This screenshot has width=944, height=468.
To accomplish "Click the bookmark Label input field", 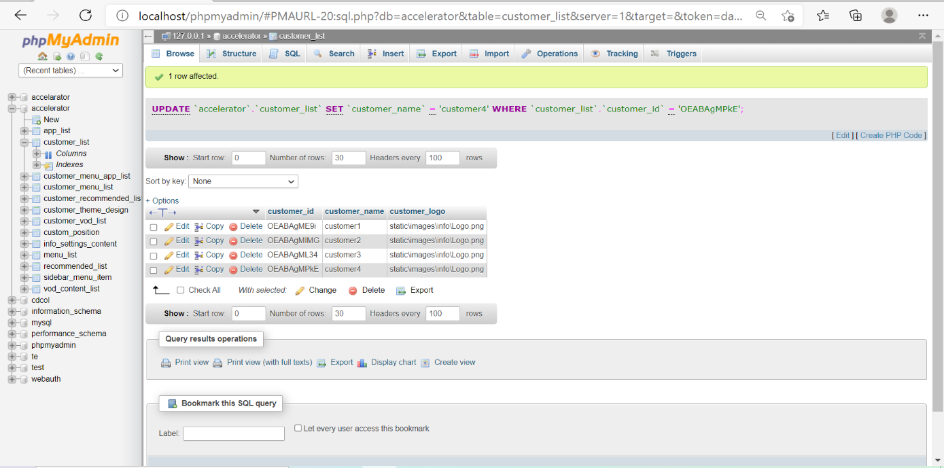I will (234, 433).
